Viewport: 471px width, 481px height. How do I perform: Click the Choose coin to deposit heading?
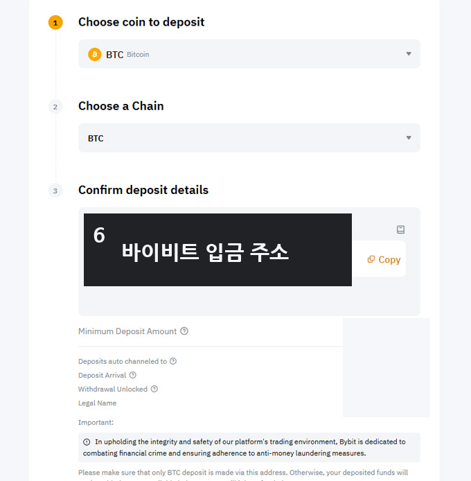tap(141, 22)
